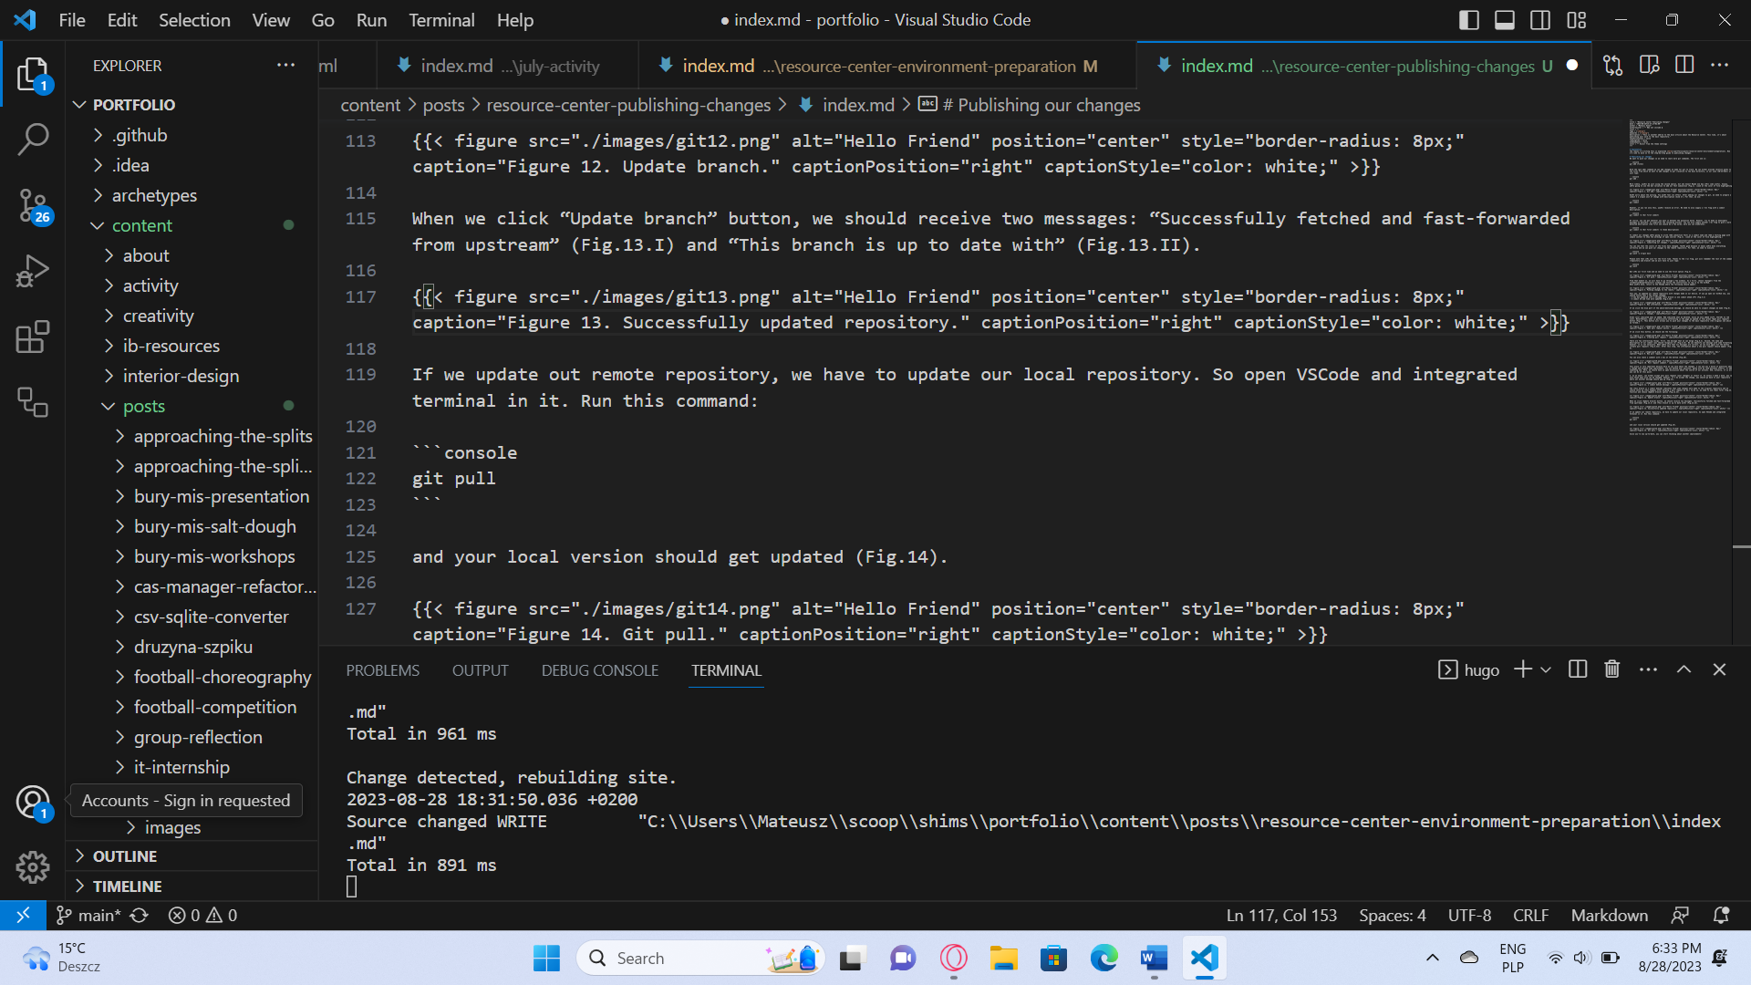Screen dimensions: 1751x985
Task: Open the feedback icon in status bar
Action: [x=1680, y=915]
